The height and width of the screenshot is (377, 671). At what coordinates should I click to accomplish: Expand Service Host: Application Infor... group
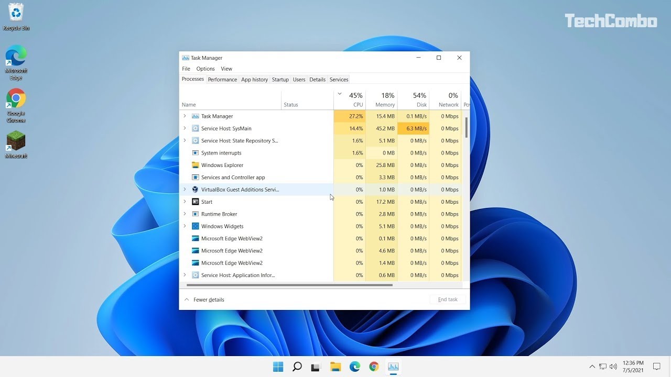185,275
